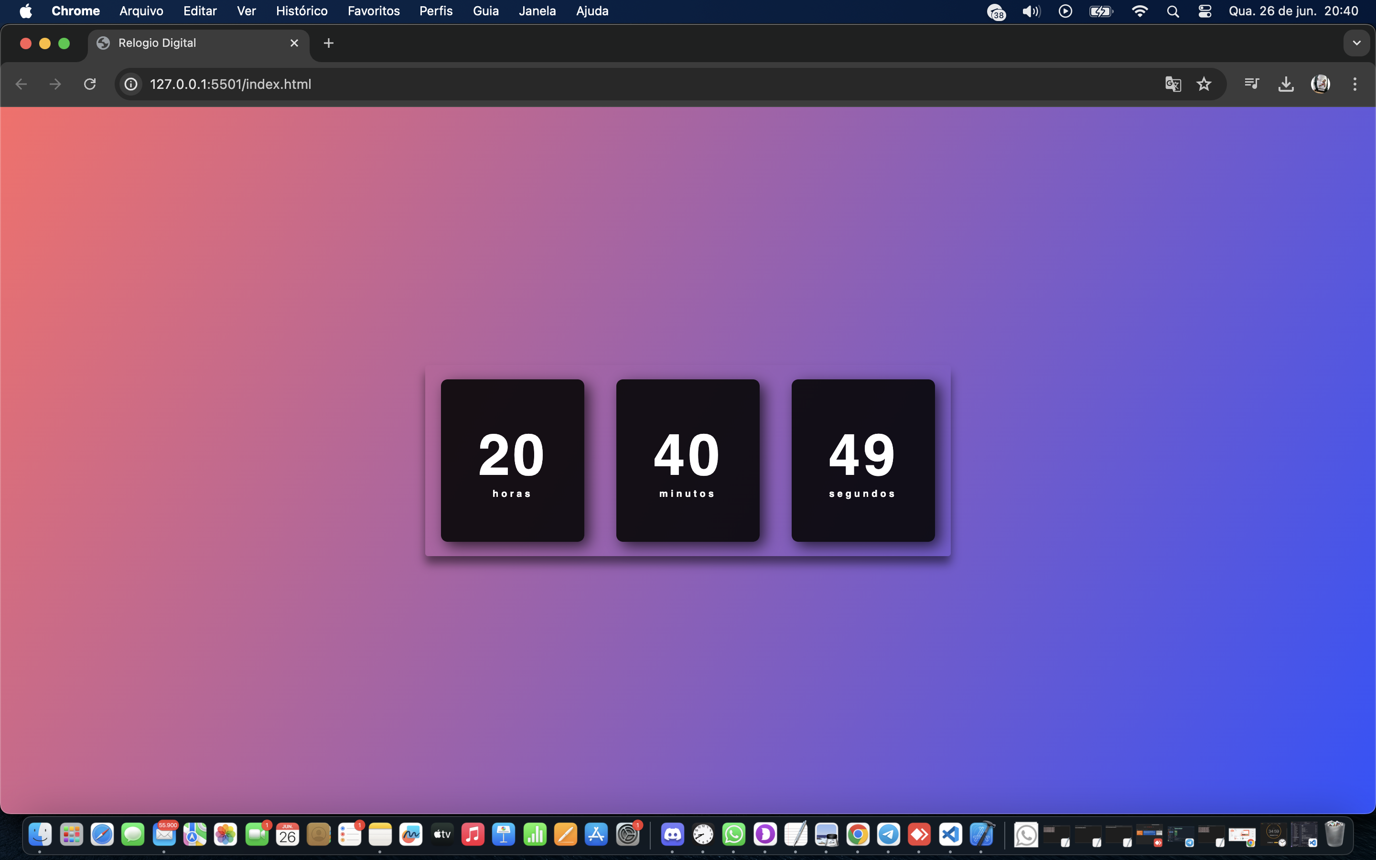Image resolution: width=1376 pixels, height=860 pixels.
Task: Expand the tab search chevron
Action: (x=1356, y=43)
